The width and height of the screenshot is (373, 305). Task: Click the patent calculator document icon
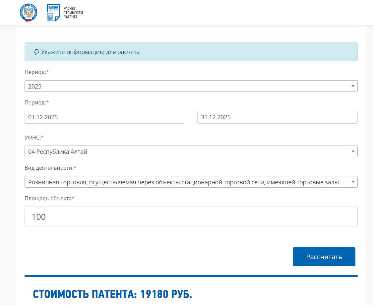(53, 13)
